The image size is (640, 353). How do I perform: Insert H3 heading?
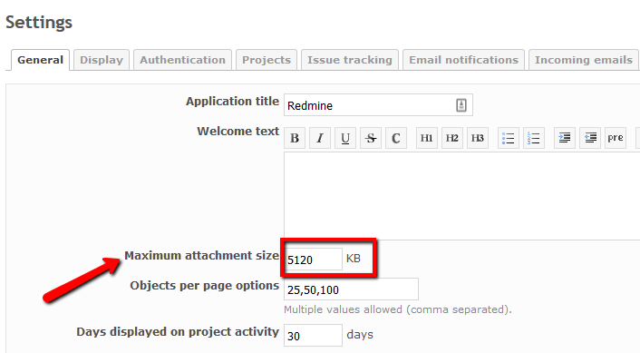click(478, 138)
